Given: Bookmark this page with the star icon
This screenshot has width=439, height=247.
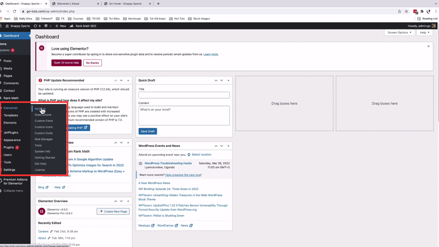Looking at the screenshot, I should [x=406, y=11].
